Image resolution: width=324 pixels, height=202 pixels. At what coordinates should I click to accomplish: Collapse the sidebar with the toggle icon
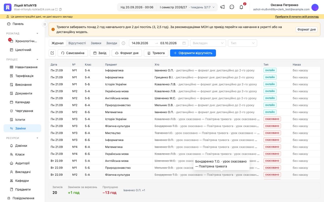45,24
